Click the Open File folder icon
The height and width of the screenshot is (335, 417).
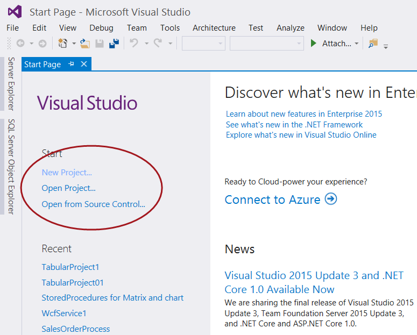[85, 44]
